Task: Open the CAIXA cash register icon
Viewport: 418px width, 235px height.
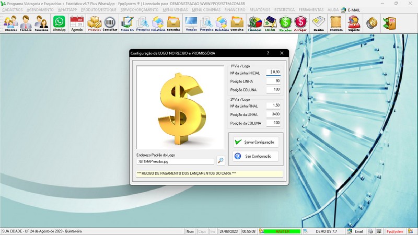Action: pyautogui.click(x=270, y=23)
